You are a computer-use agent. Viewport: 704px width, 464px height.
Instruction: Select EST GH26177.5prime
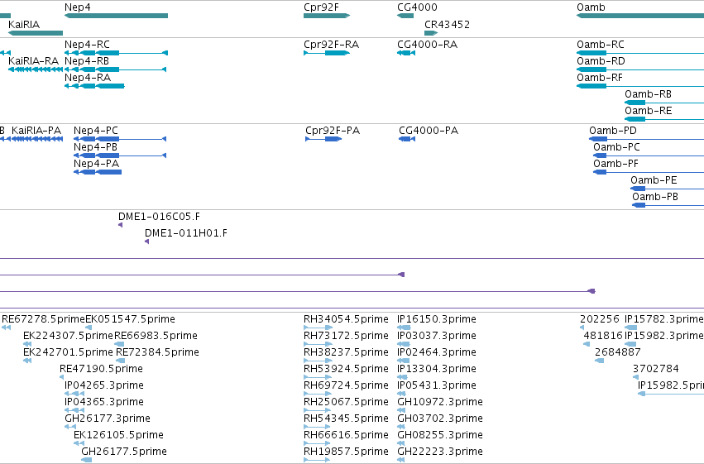(x=87, y=460)
